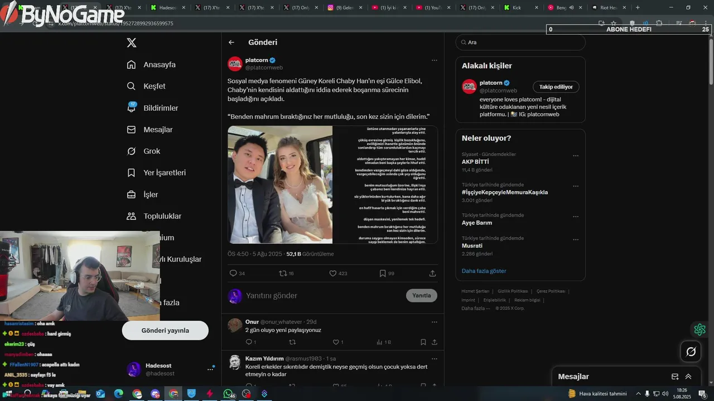714x401 pixels.
Task: Open Microsoft Edge from the taskbar
Action: click(x=119, y=394)
